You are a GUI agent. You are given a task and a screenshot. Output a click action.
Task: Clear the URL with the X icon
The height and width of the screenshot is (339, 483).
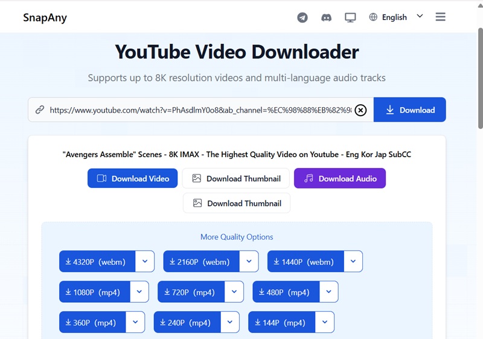point(360,110)
